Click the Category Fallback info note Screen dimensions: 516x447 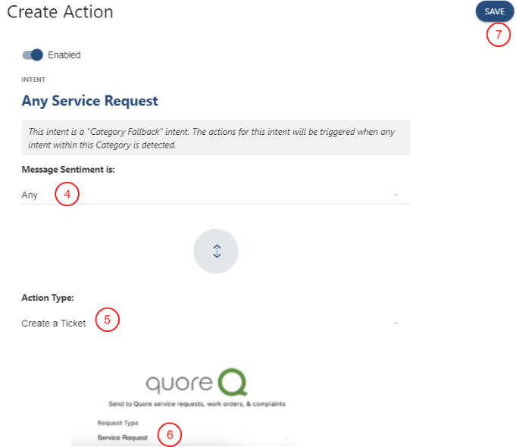point(215,138)
